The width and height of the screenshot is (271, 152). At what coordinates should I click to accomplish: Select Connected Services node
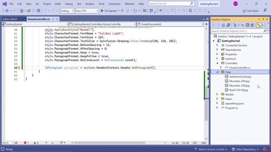[236, 45]
